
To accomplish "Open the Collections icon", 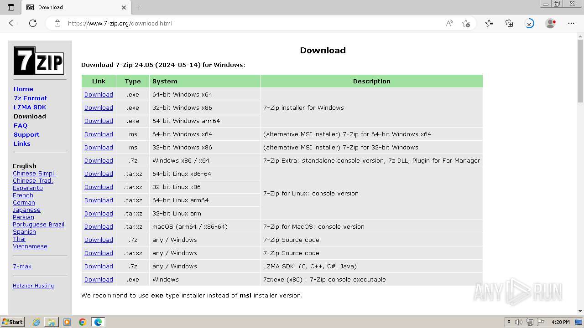I will tap(509, 23).
